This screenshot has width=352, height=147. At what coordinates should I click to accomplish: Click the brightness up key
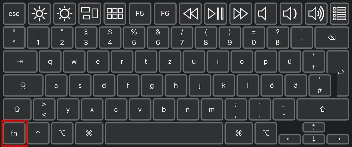(65, 13)
